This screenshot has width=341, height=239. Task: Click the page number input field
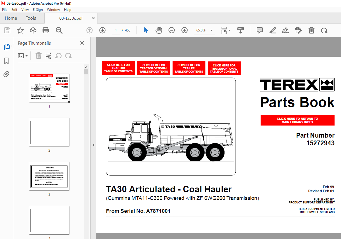(116, 30)
